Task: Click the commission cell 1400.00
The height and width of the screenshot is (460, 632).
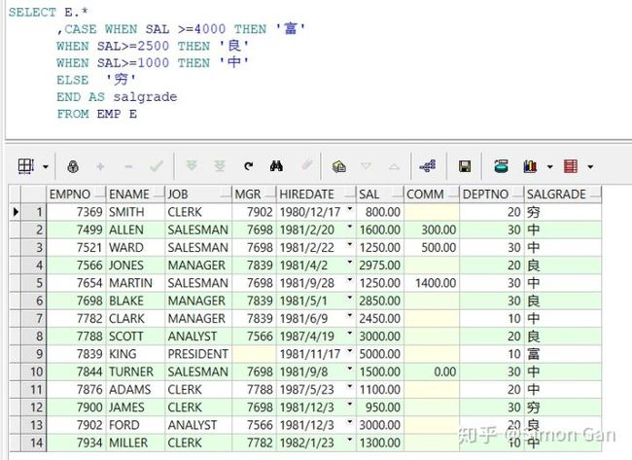Action: click(x=432, y=283)
